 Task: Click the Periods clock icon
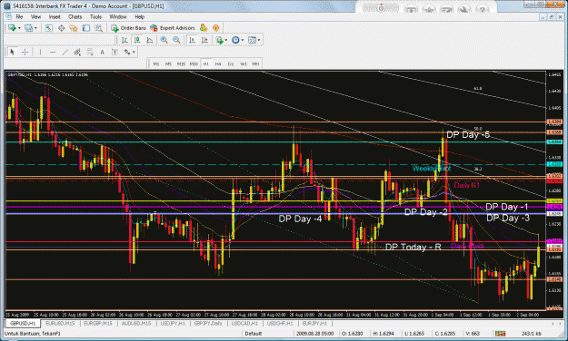(x=235, y=40)
